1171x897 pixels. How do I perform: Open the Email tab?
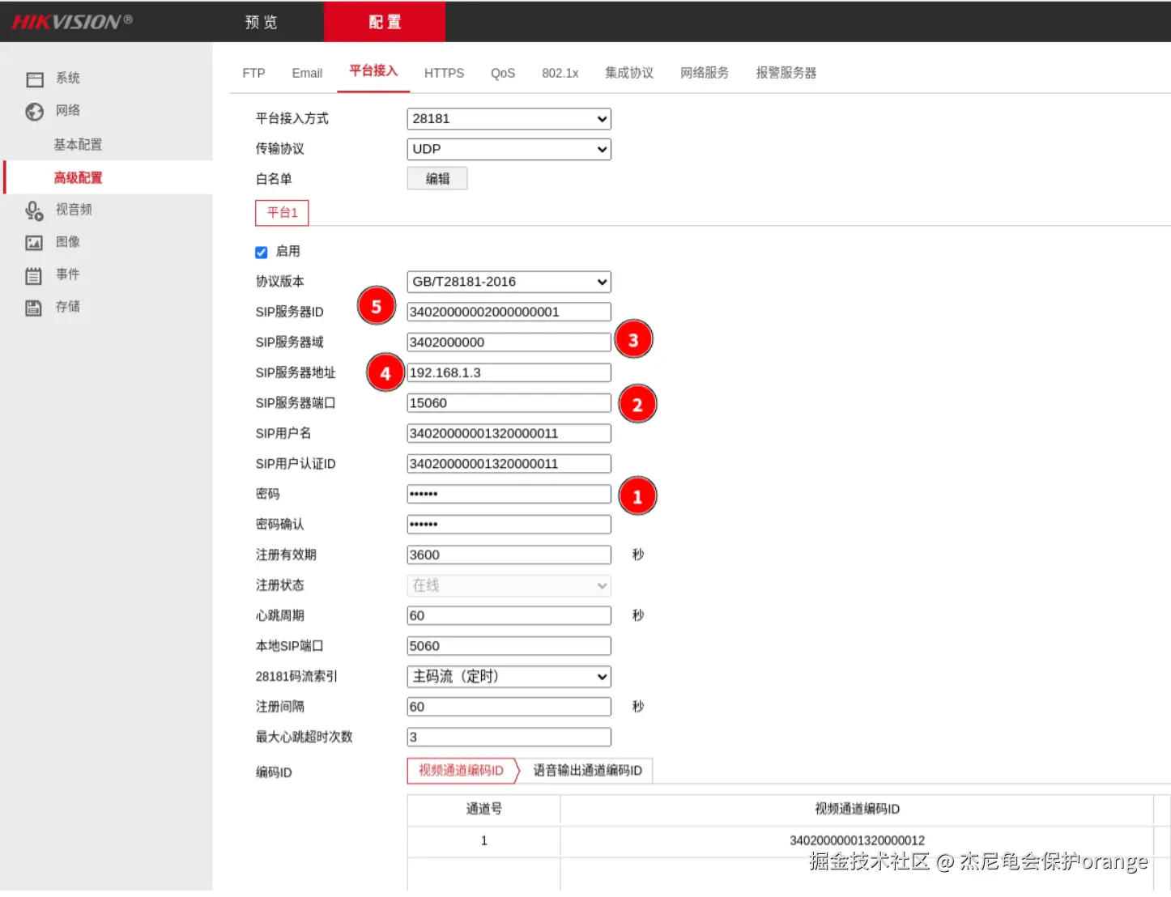[307, 73]
